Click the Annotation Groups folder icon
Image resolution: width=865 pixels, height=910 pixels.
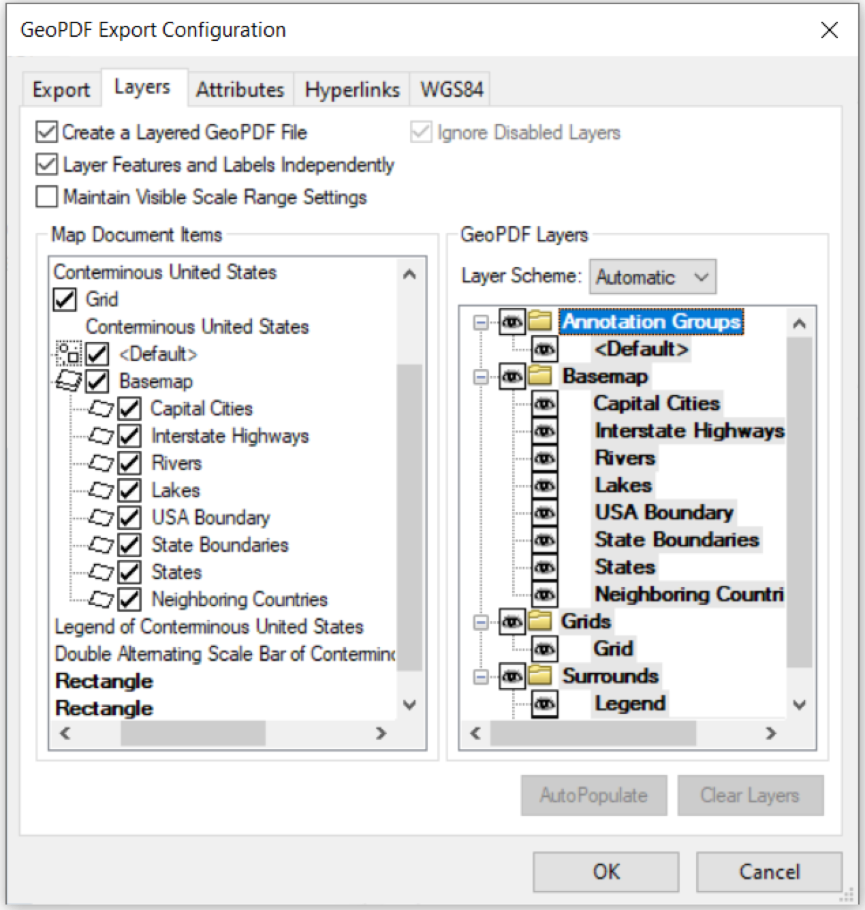[x=539, y=321]
